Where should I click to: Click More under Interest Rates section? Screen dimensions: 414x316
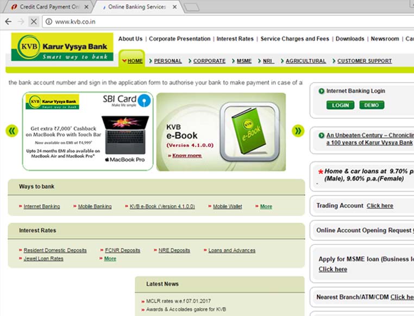(110, 258)
